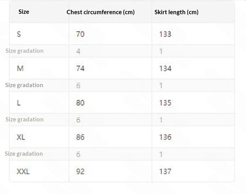Click the Skirt length (cm) header
Screen dimensions: 246x194
(x=176, y=12)
